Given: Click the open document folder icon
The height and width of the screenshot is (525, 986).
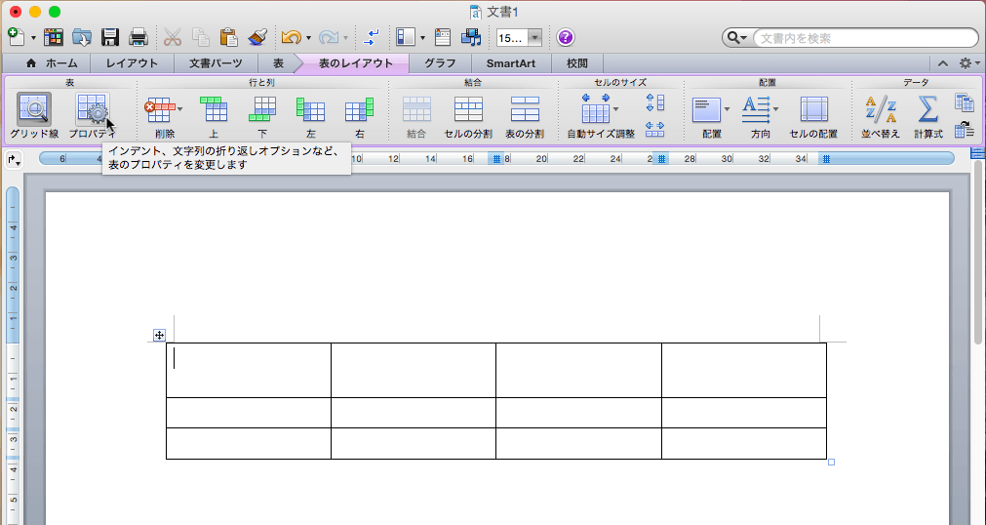Looking at the screenshot, I should coord(82,37).
